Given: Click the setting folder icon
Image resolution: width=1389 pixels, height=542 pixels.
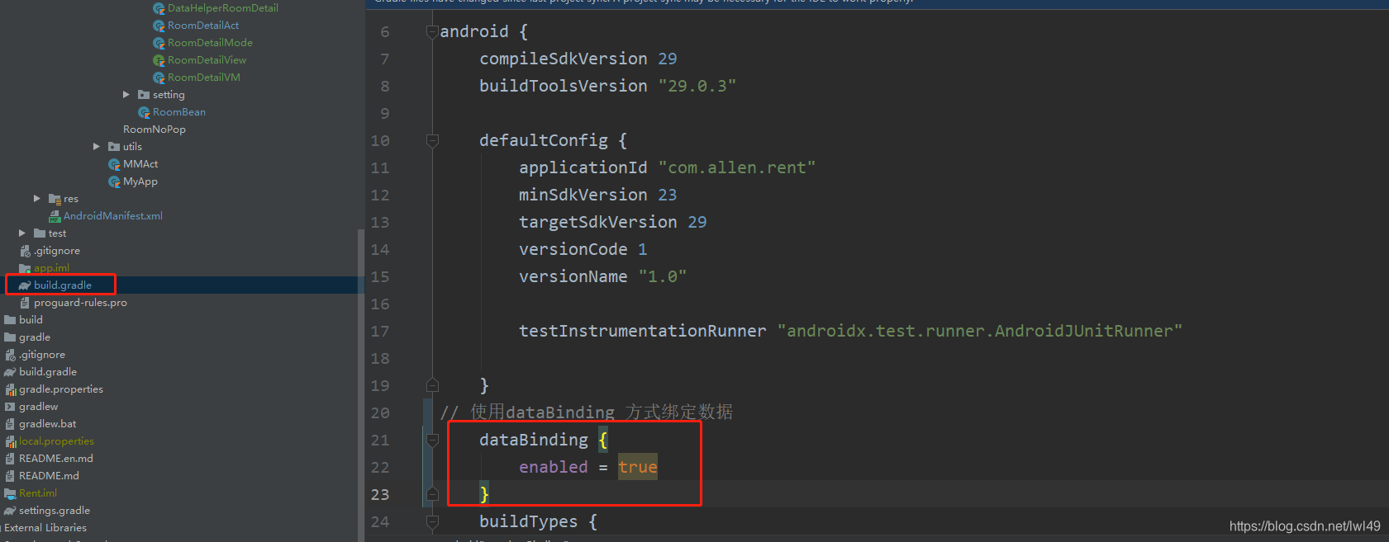Looking at the screenshot, I should [144, 95].
